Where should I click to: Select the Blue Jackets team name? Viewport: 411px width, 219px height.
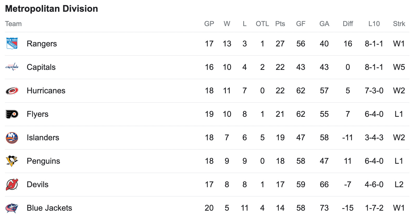click(x=49, y=208)
